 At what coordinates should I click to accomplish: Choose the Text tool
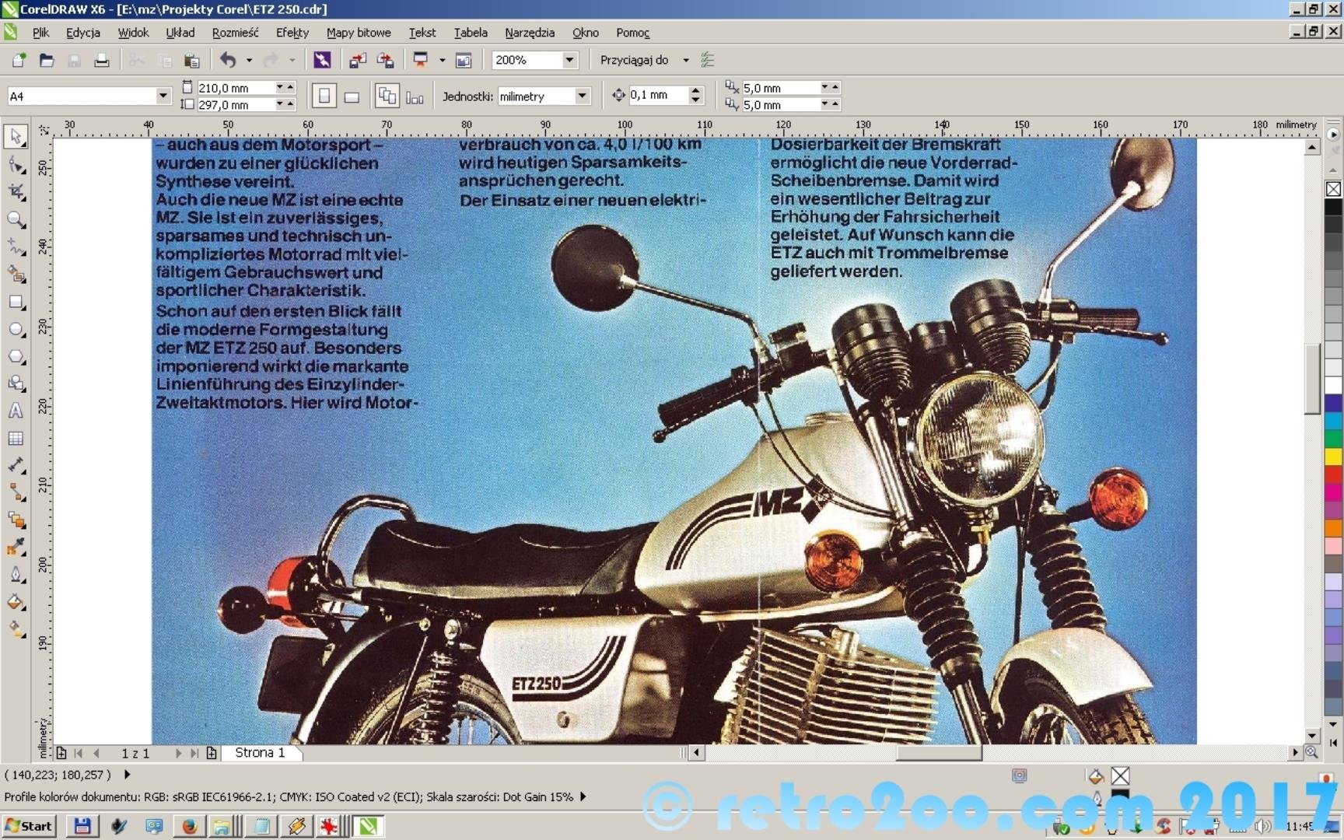point(16,411)
